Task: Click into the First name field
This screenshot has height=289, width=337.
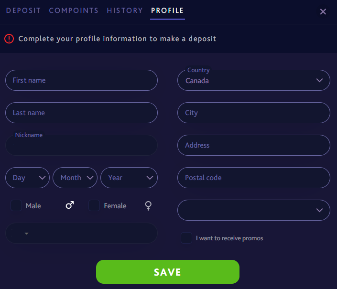Action: click(81, 80)
